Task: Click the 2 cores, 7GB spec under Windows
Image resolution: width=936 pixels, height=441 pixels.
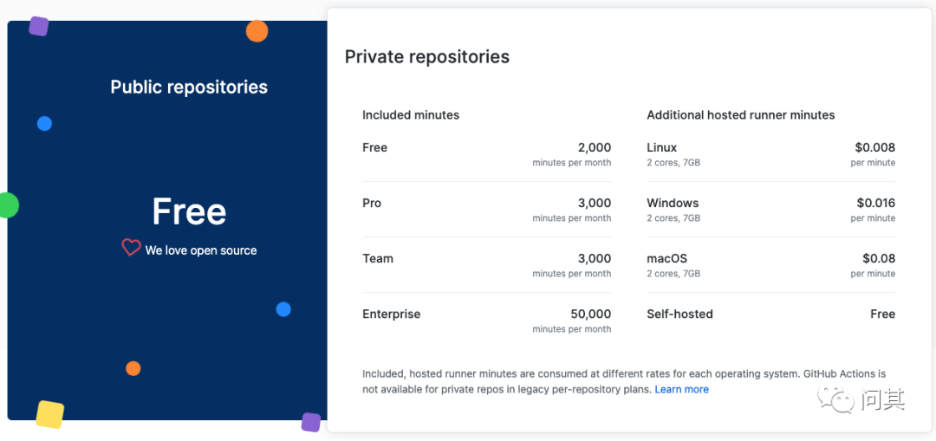Action: click(x=674, y=218)
